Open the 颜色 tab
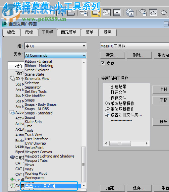The width and height of the screenshot is (169, 192). [x=108, y=32]
